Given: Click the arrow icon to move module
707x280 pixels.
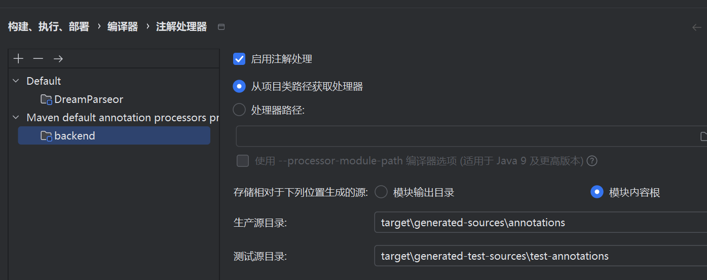Looking at the screenshot, I should [x=58, y=59].
